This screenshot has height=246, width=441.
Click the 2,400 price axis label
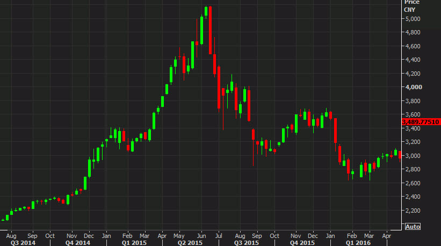(x=413, y=197)
